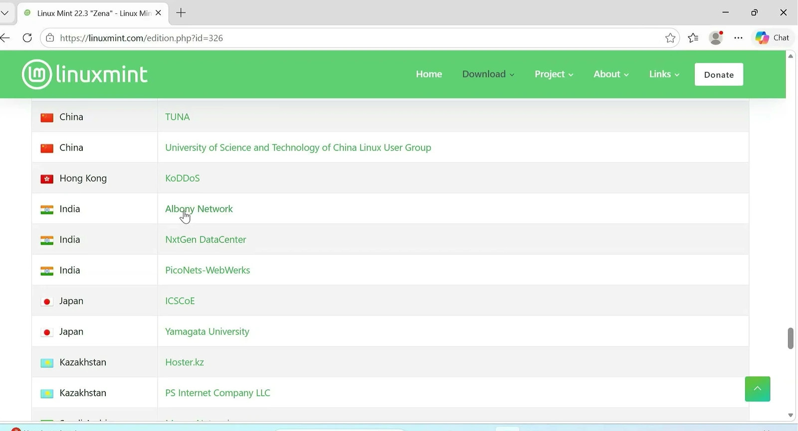Click the scrollbar down arrow
Viewport: 798px width, 431px height.
(x=791, y=415)
